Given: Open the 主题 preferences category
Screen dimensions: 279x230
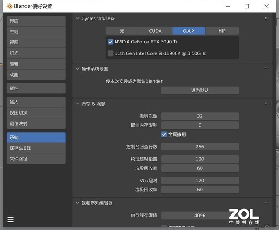Looking at the screenshot, I should [36, 32].
